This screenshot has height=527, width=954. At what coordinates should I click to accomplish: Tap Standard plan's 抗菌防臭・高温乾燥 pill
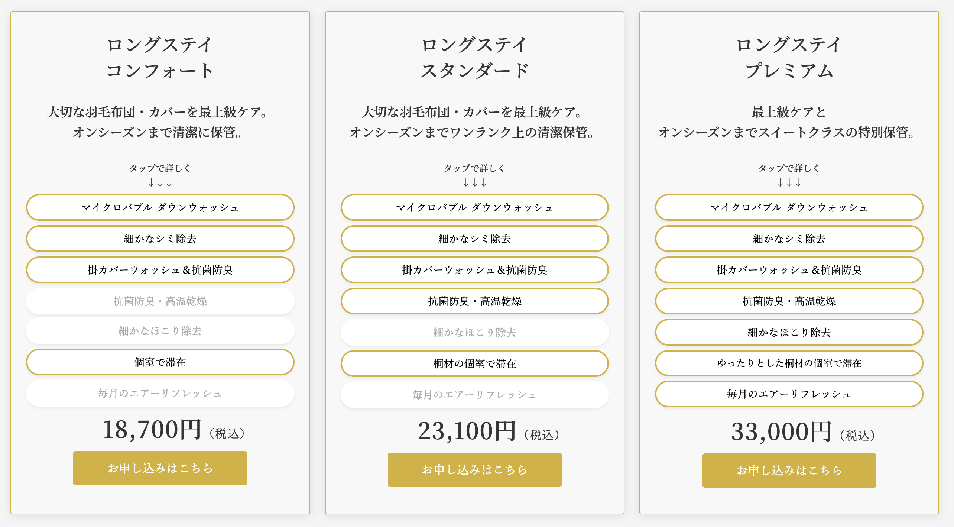click(474, 301)
